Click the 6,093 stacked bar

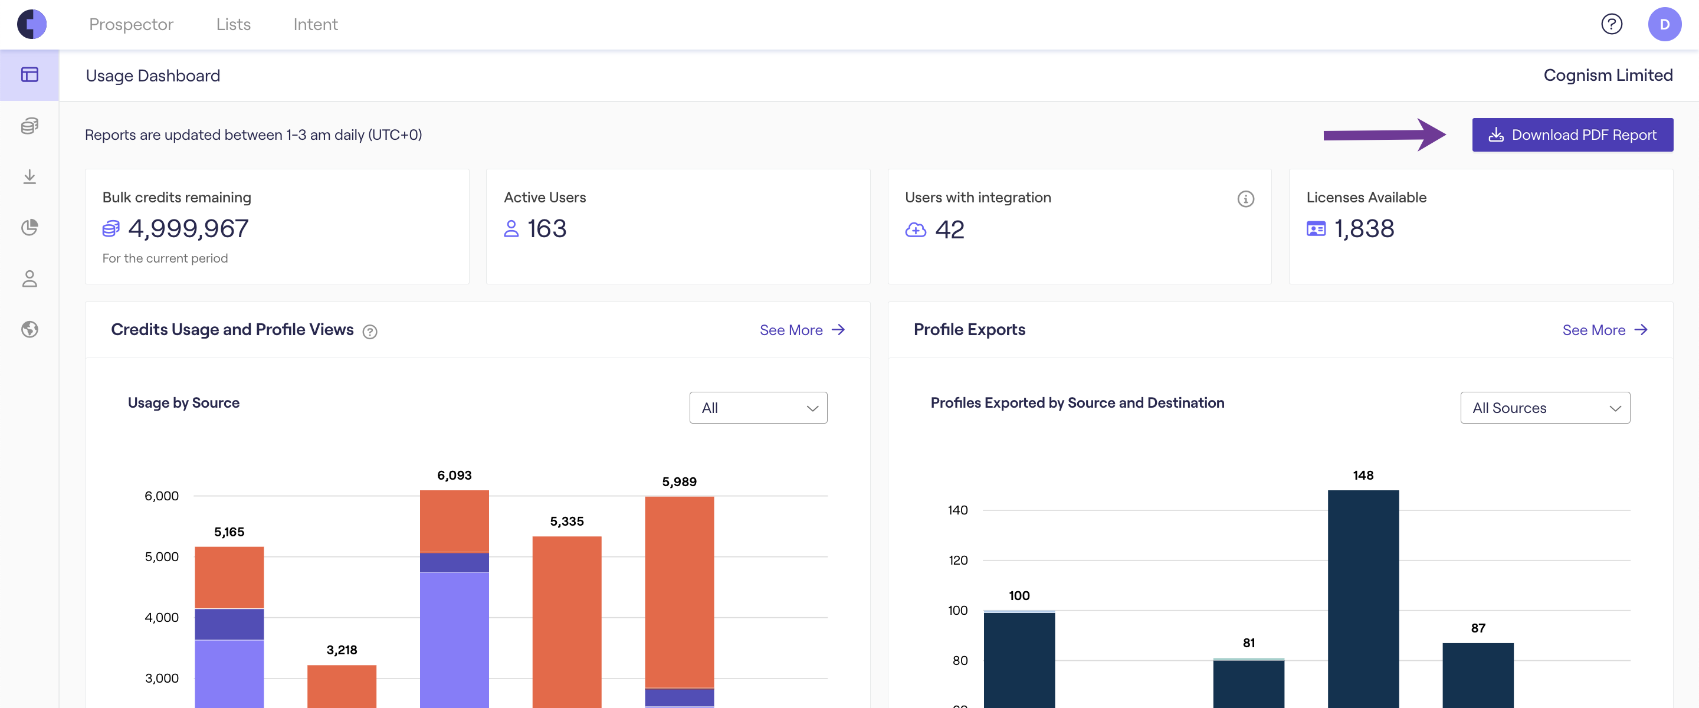[x=454, y=598]
